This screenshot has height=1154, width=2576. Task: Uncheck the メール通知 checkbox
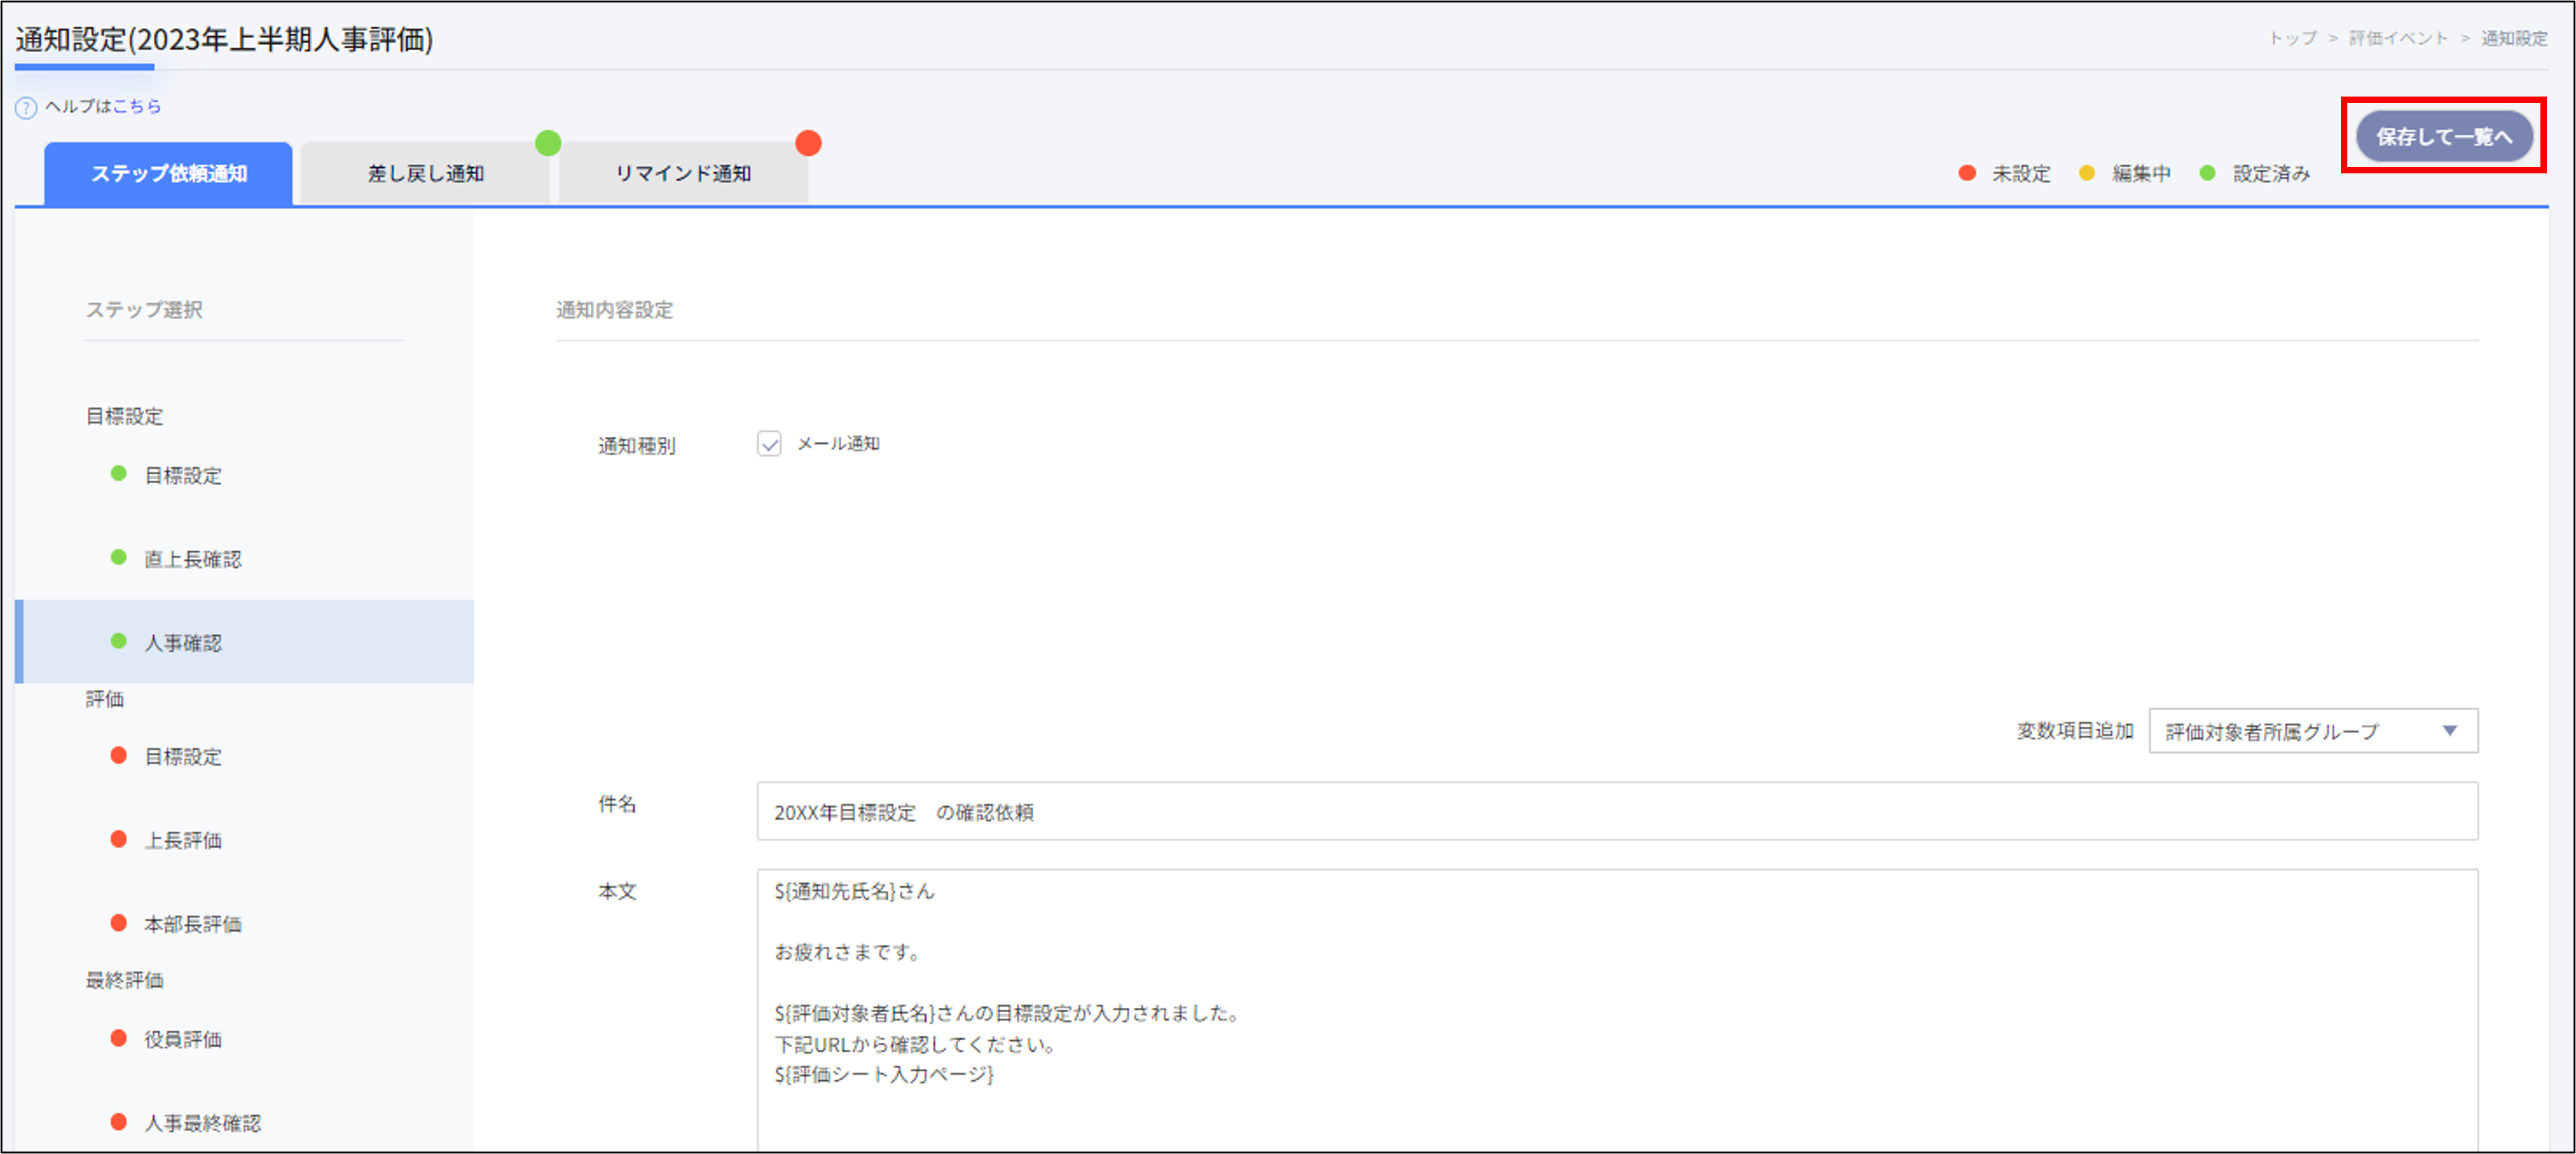tap(769, 444)
